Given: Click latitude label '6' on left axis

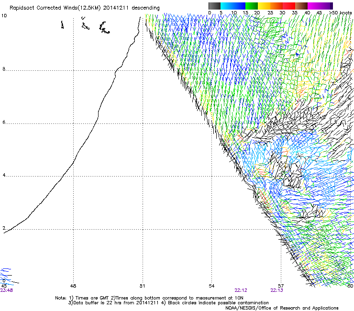Looking at the screenshot, I should [4, 122].
